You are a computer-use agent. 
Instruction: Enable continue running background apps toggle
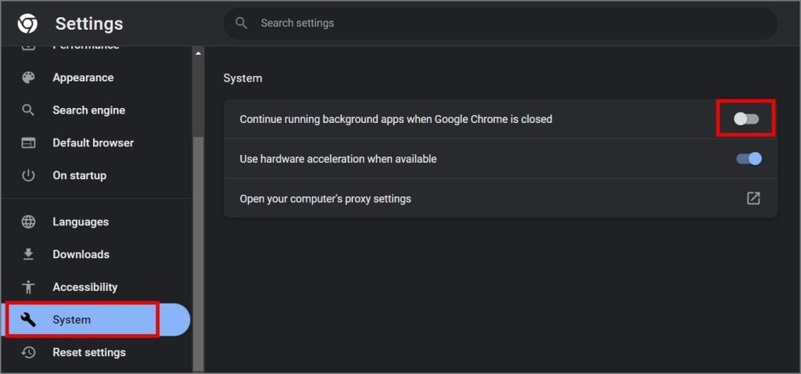click(x=747, y=119)
